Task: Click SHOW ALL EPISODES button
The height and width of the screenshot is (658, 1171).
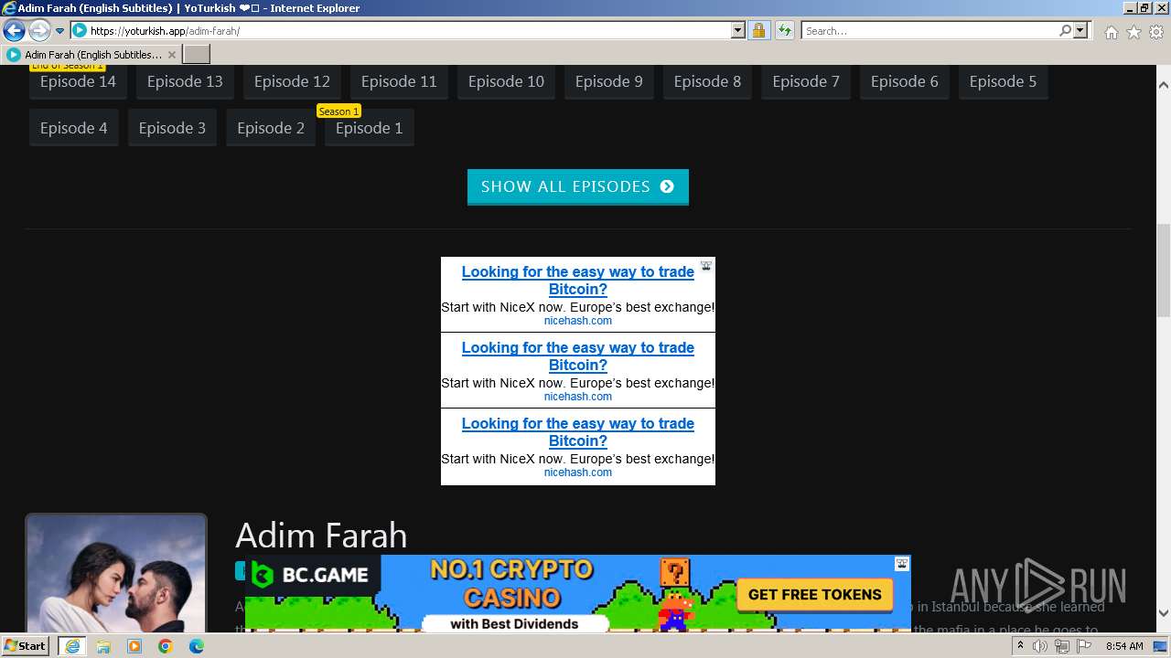Action: coord(577,186)
